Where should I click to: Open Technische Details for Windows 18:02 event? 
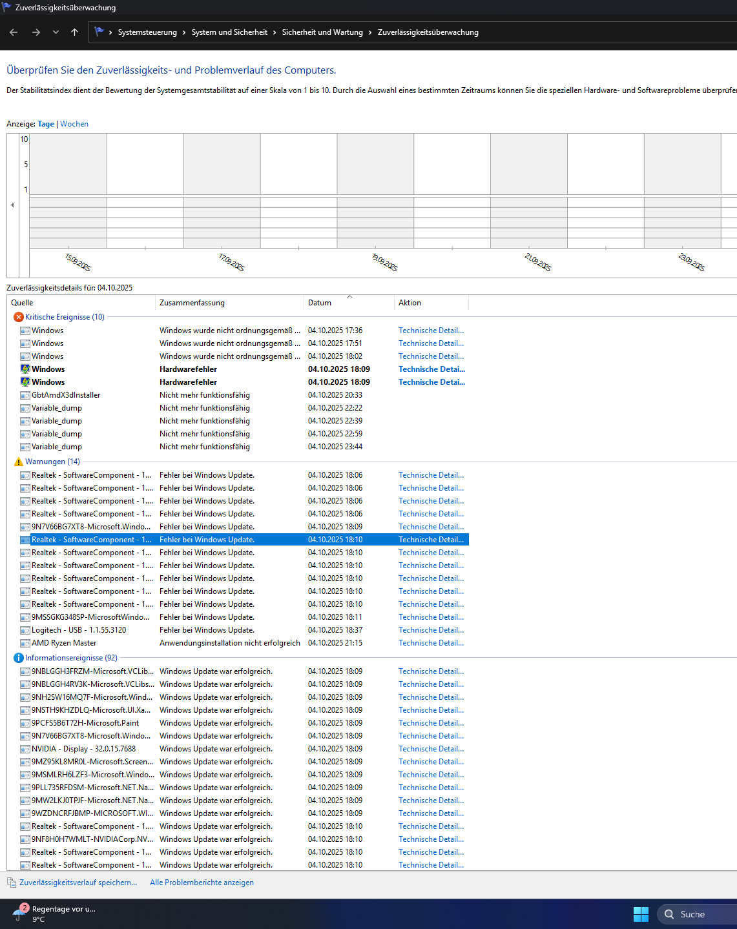(x=431, y=356)
